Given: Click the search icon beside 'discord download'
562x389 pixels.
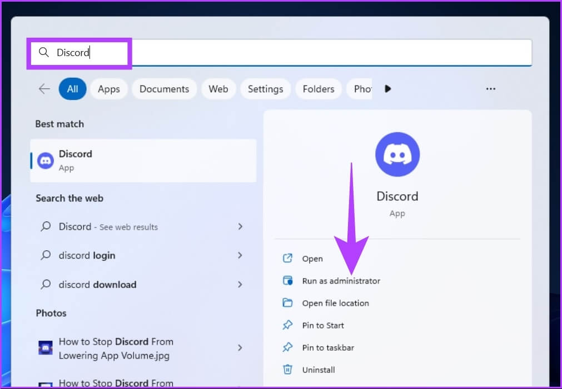Looking at the screenshot, I should click(46, 284).
